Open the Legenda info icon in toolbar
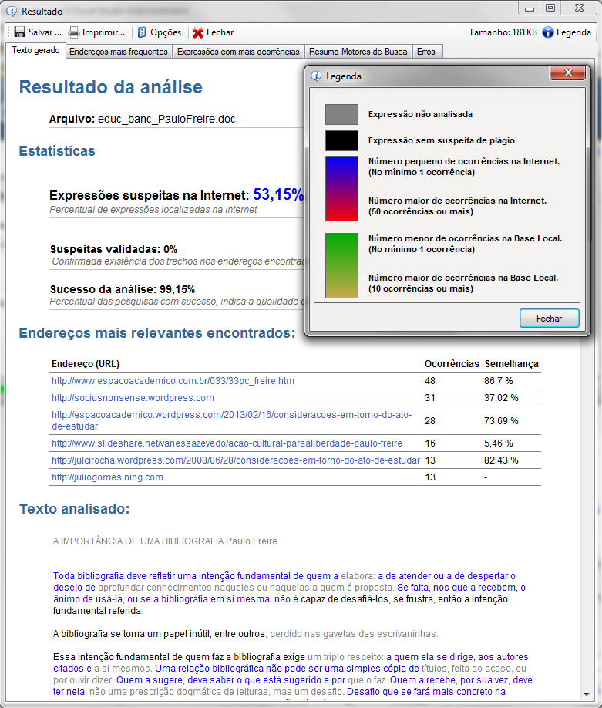 (x=548, y=32)
